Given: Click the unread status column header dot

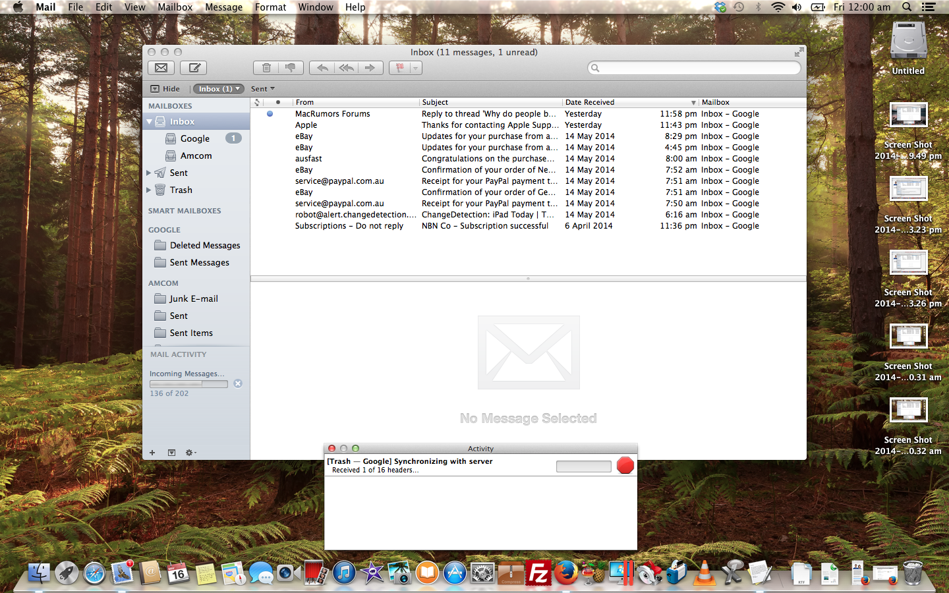Looking at the screenshot, I should coord(278,102).
